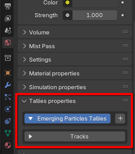Image resolution: width=135 pixels, height=154 pixels.
Task: Expand the Simulation properties panel
Action: [x=75, y=87]
